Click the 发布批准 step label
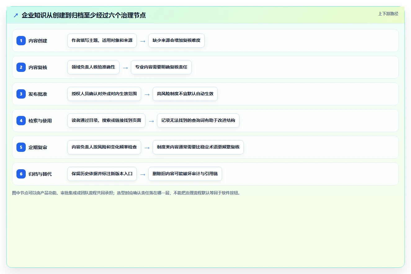Image resolution: width=411 pixels, height=274 pixels. tap(38, 94)
